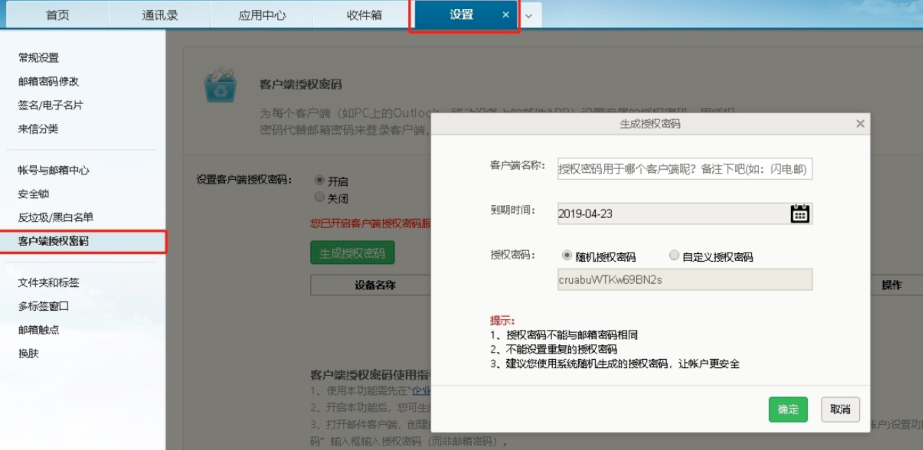Click the 客户端授权密码 page heading
The height and width of the screenshot is (450, 923).
pyautogui.click(x=301, y=84)
